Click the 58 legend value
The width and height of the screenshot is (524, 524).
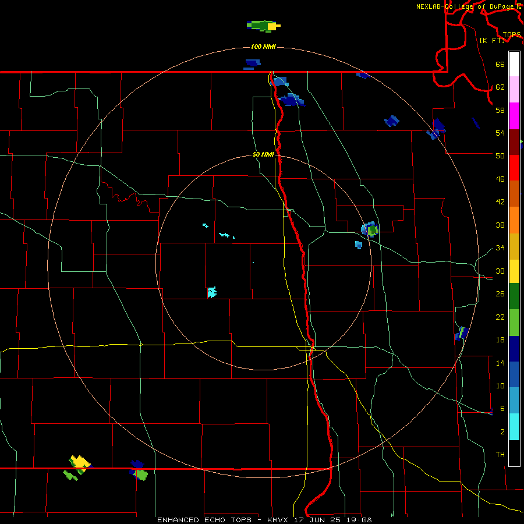tap(500, 110)
